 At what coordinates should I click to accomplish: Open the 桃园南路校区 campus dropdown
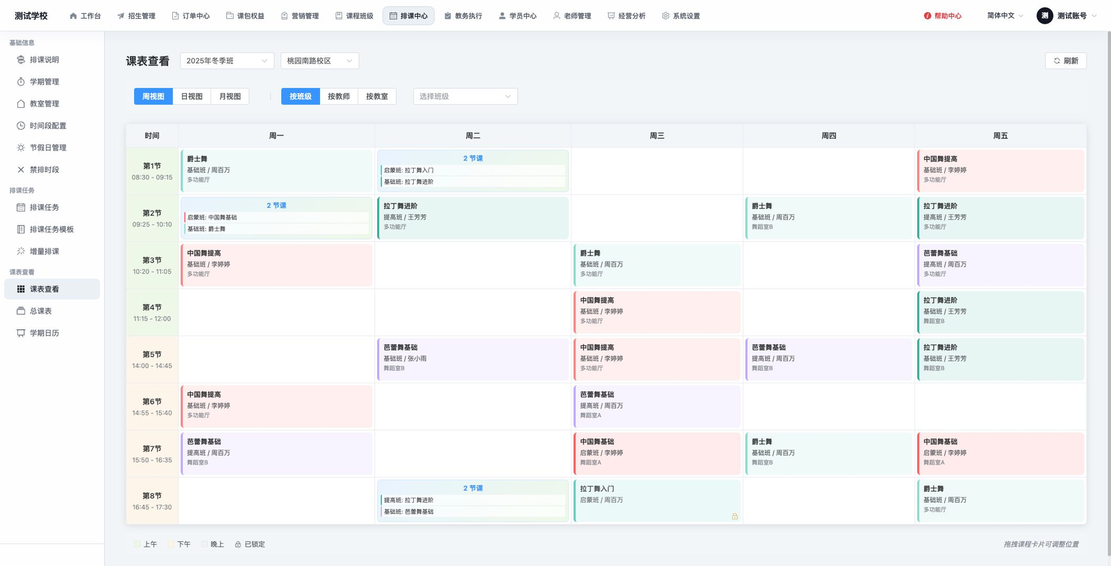click(320, 61)
